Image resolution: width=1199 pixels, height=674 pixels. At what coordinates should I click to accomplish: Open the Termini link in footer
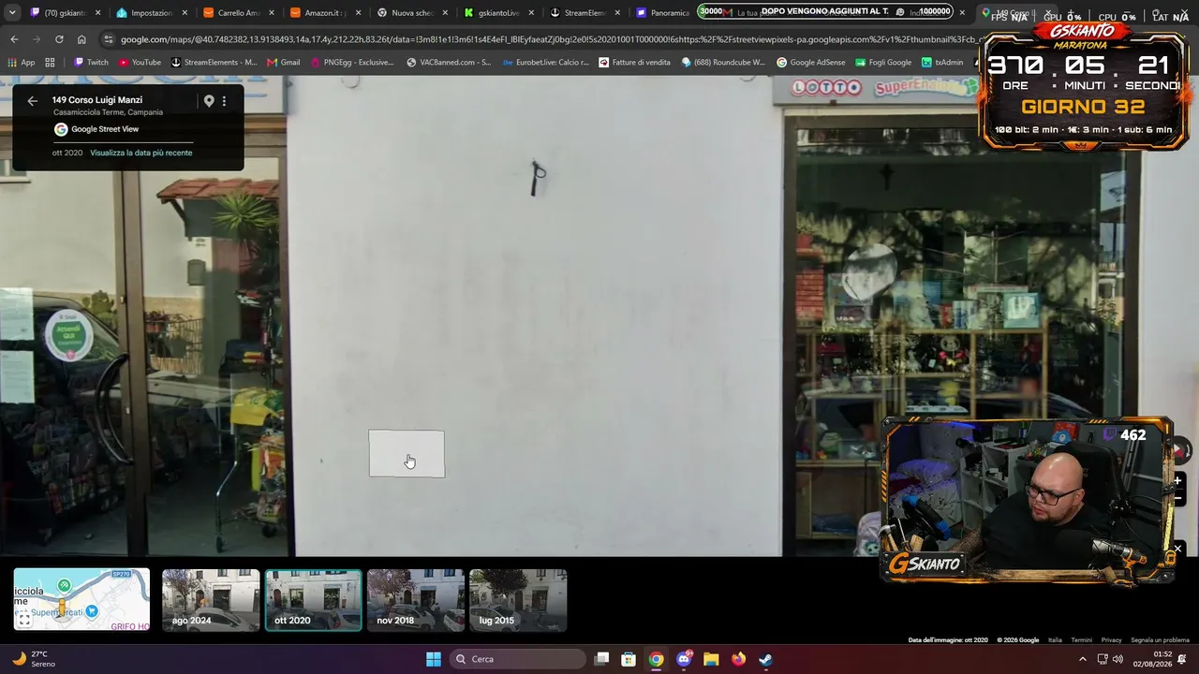pyautogui.click(x=1081, y=640)
